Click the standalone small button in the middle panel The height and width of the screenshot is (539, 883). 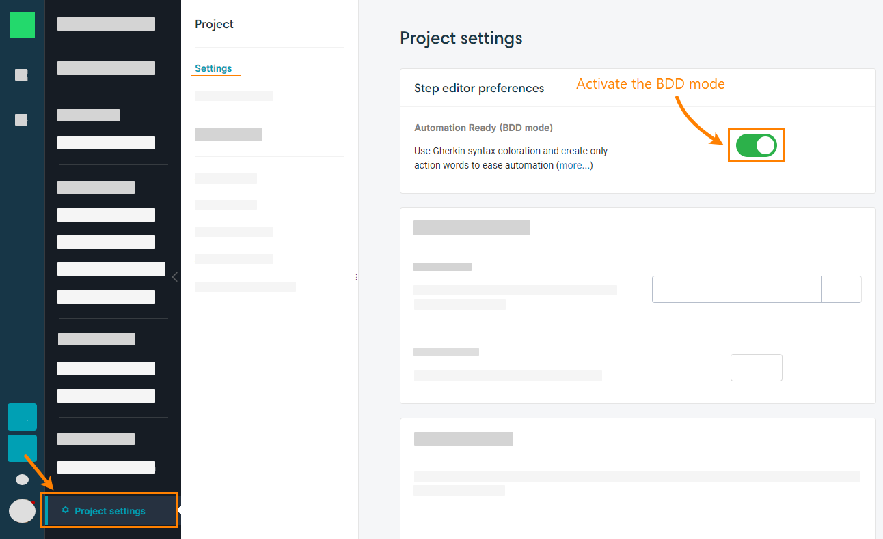click(x=756, y=367)
